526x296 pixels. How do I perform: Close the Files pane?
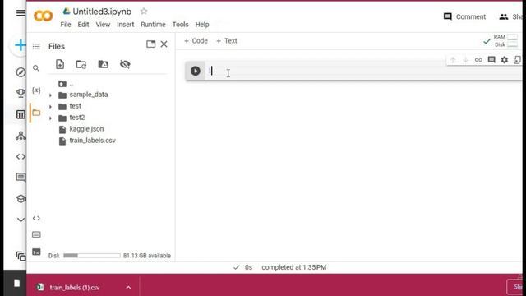pyautogui.click(x=164, y=44)
